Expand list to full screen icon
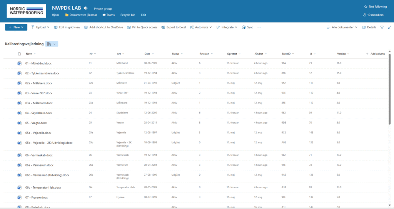394x209 pixels. tap(389, 27)
